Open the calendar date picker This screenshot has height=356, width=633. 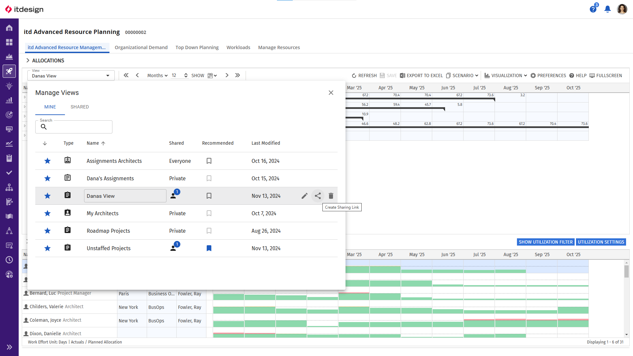coord(212,75)
